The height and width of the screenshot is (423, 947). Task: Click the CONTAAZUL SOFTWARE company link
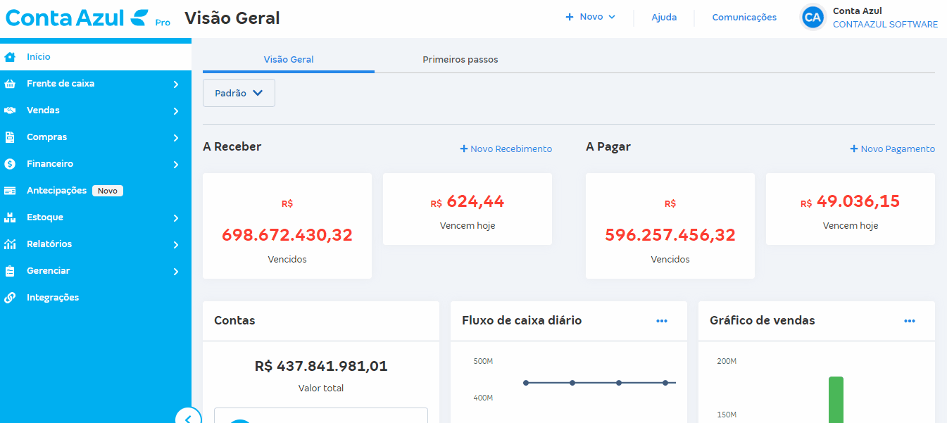885,25
